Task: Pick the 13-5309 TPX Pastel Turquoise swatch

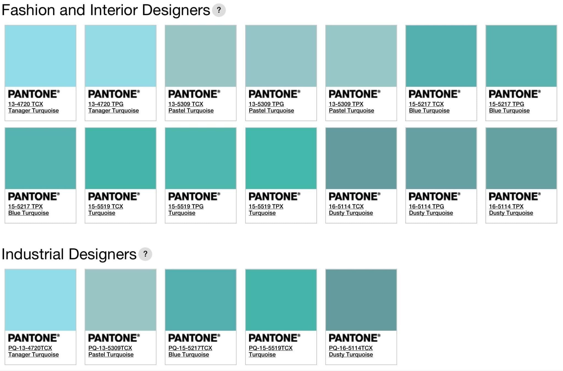Action: (x=361, y=56)
